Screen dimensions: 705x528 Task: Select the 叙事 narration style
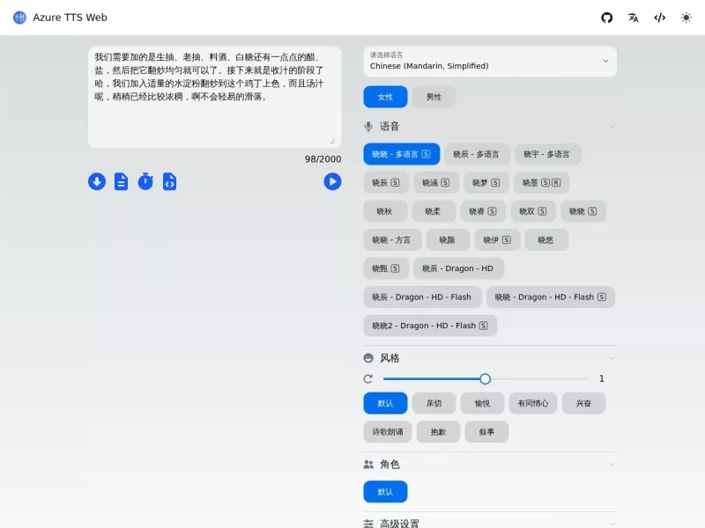[x=486, y=432]
